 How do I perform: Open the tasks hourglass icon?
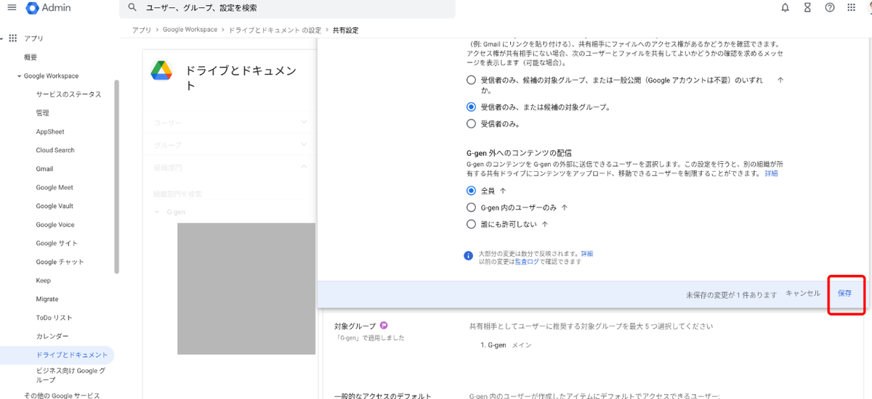click(807, 8)
